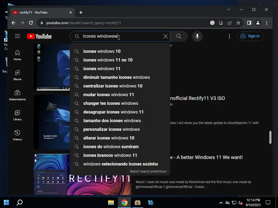Submit search with magnifier button
The height and width of the screenshot is (208, 278).
click(x=179, y=36)
